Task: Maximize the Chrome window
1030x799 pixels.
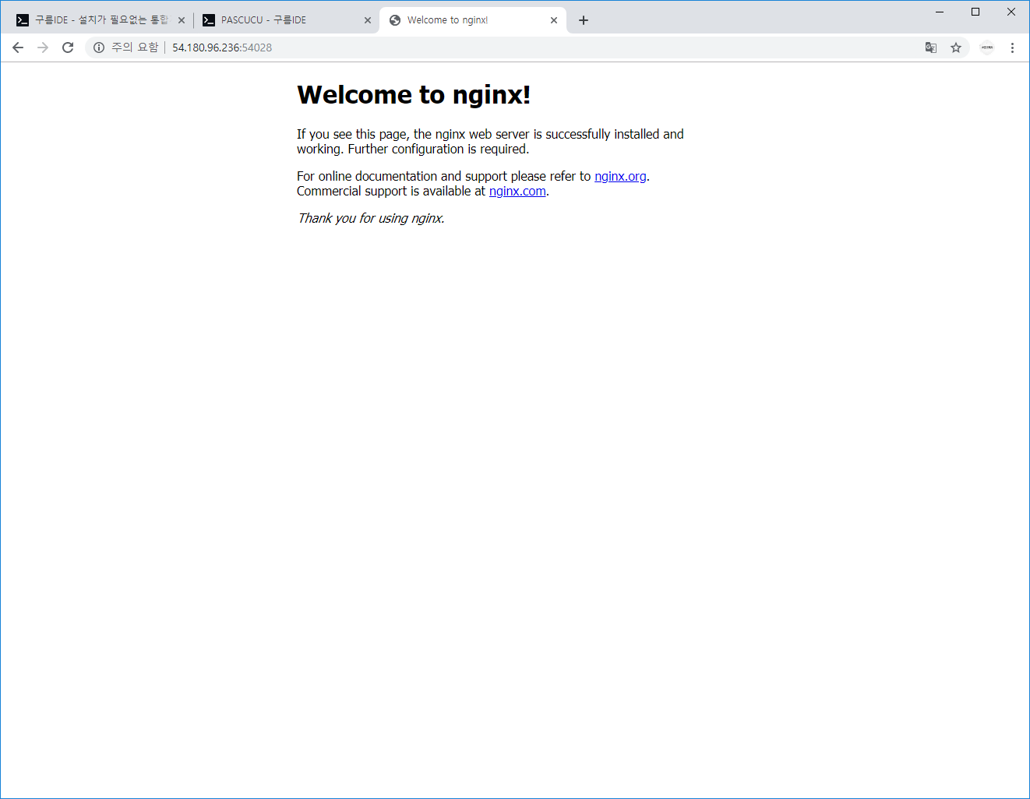Action: pyautogui.click(x=975, y=12)
